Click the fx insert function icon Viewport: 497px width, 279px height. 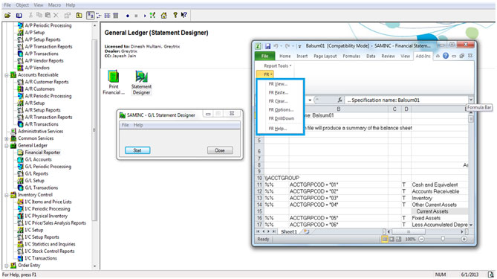coord(340,100)
